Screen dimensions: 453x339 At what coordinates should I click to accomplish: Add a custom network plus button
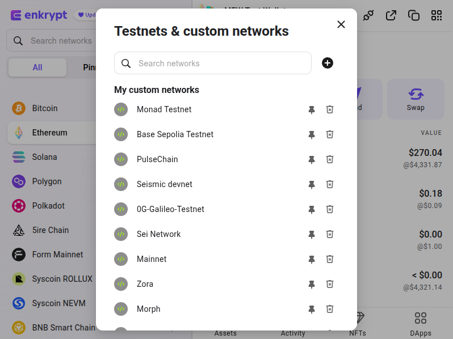tap(328, 63)
